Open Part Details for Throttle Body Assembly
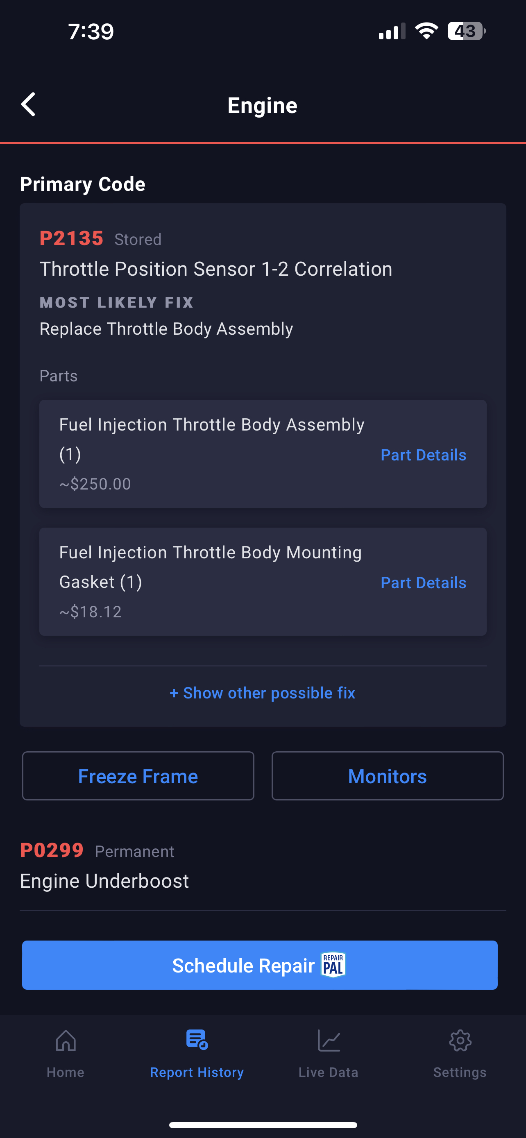 [x=423, y=455]
